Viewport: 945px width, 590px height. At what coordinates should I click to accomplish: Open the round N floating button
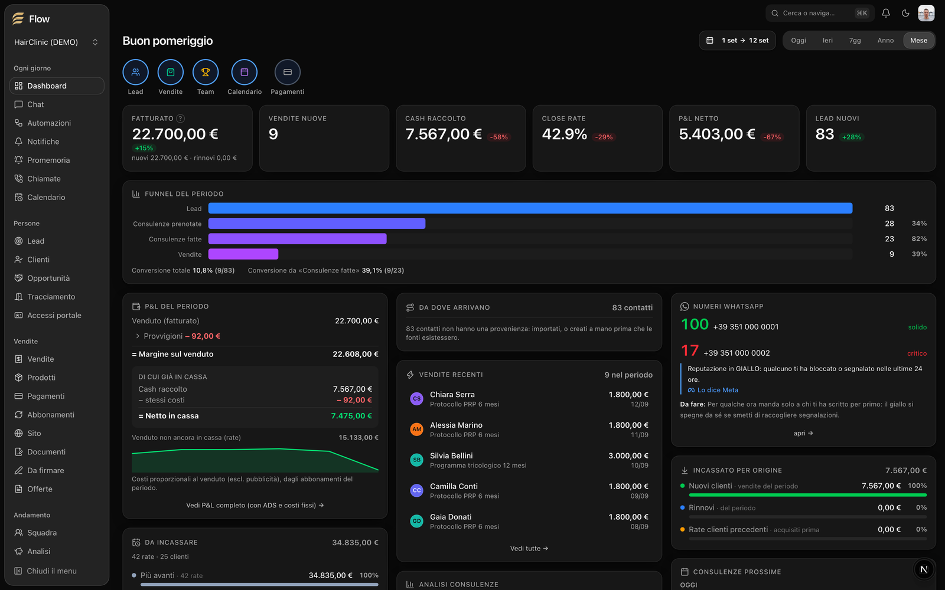[924, 569]
